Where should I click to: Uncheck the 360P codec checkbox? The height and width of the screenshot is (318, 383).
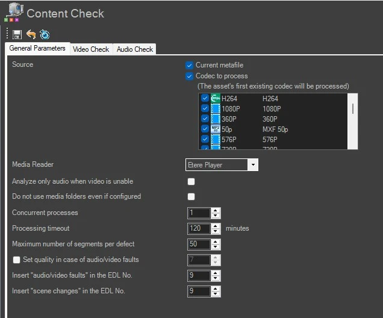tap(205, 119)
